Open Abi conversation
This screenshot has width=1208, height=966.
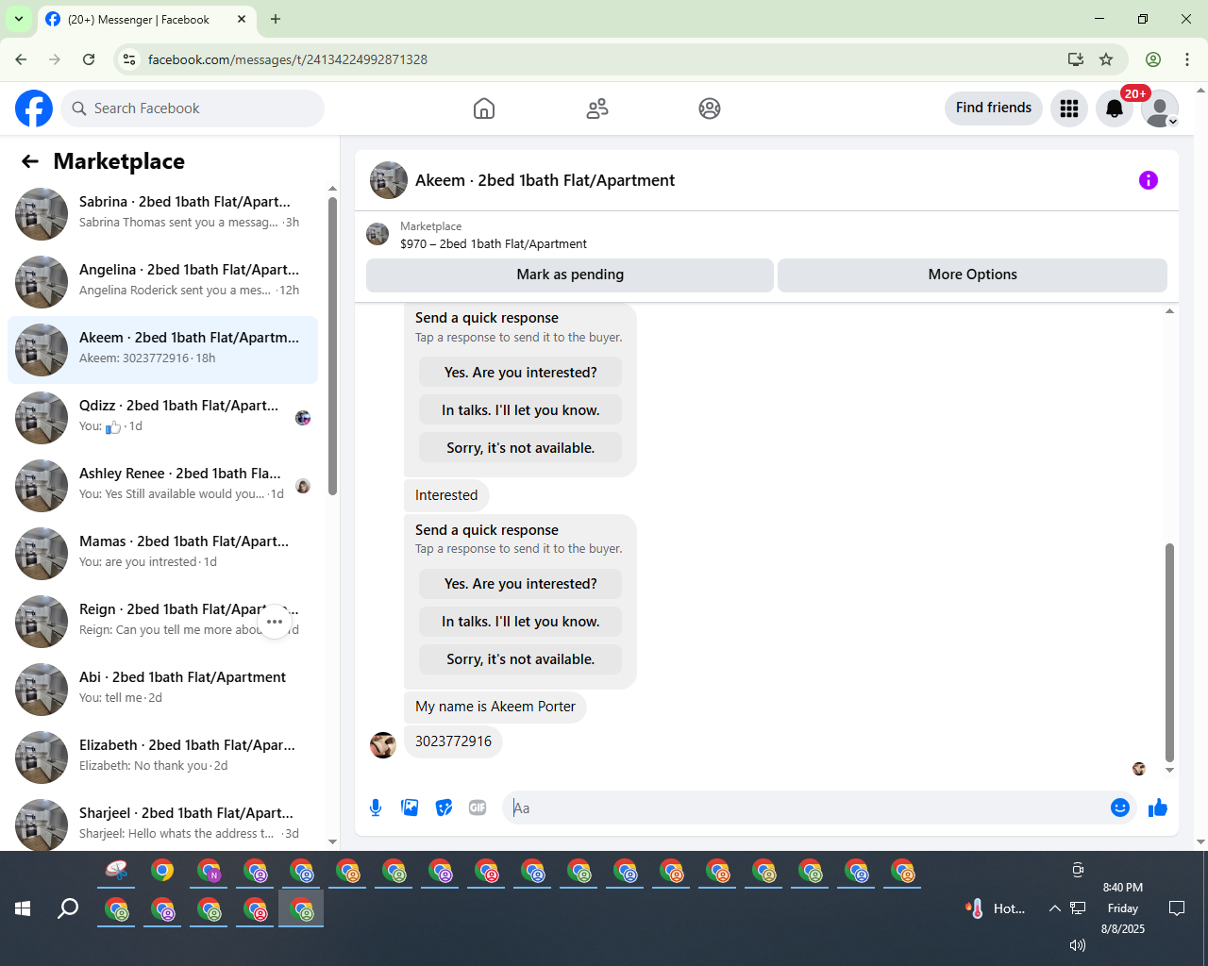click(x=162, y=690)
